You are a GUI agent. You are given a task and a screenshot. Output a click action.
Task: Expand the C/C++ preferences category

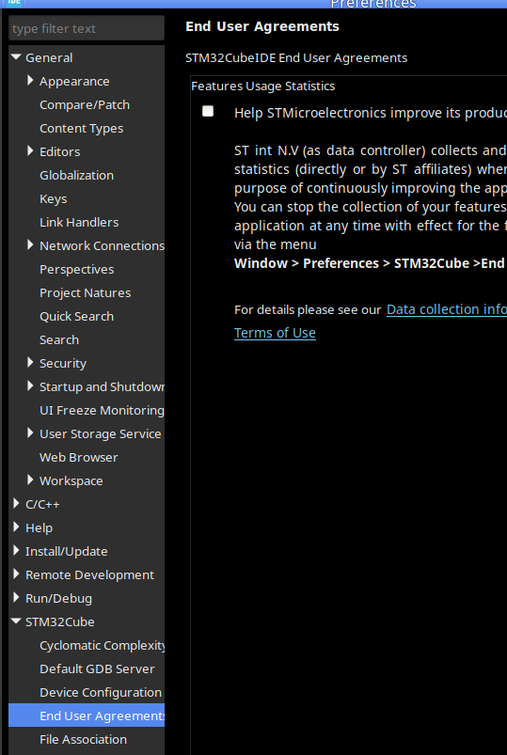pos(16,504)
